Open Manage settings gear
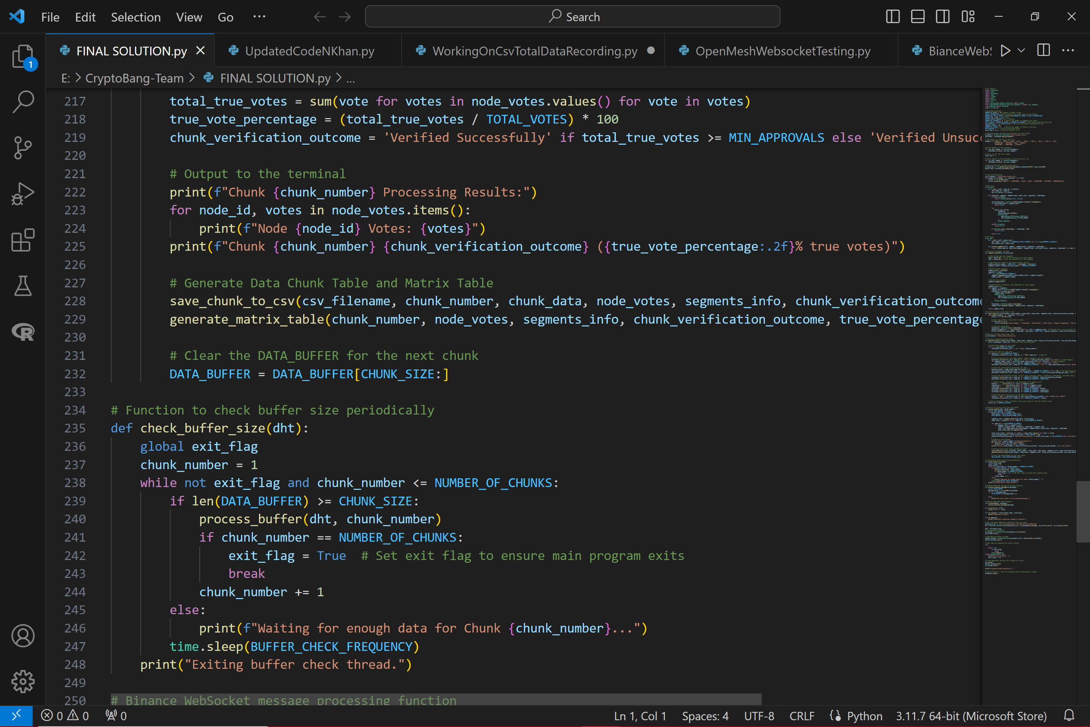The width and height of the screenshot is (1090, 727). coord(22,682)
